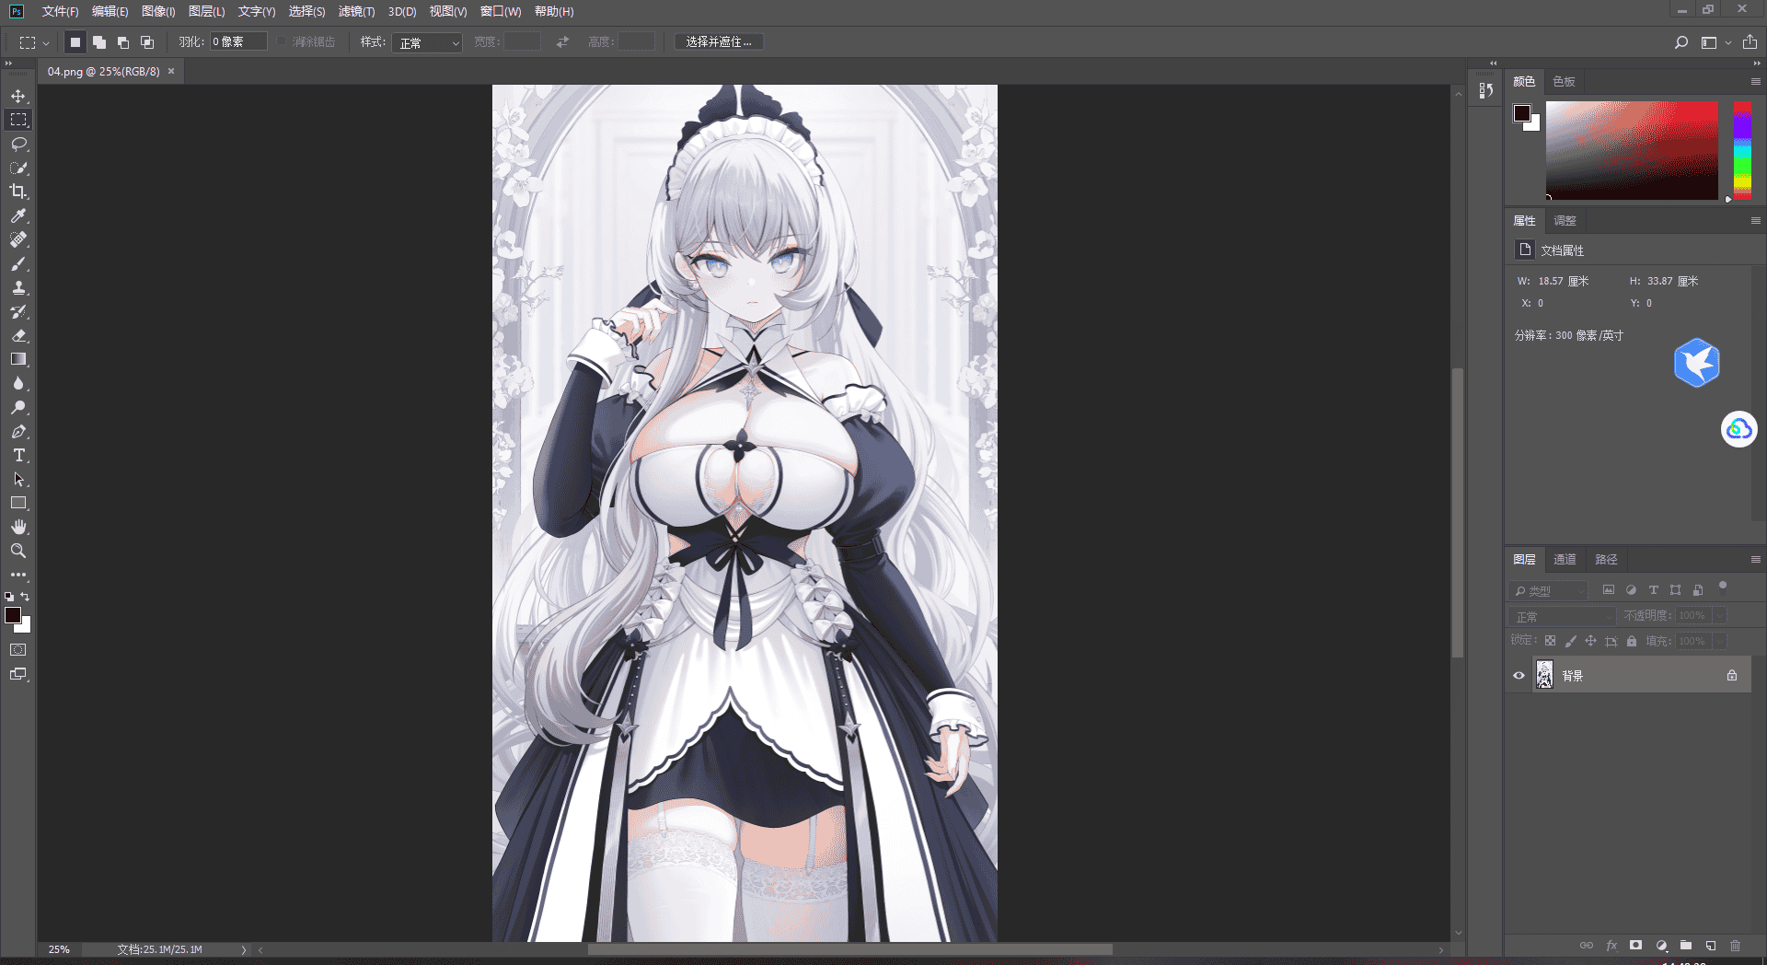The image size is (1767, 965).
Task: Select the Move tool
Action: 18,96
